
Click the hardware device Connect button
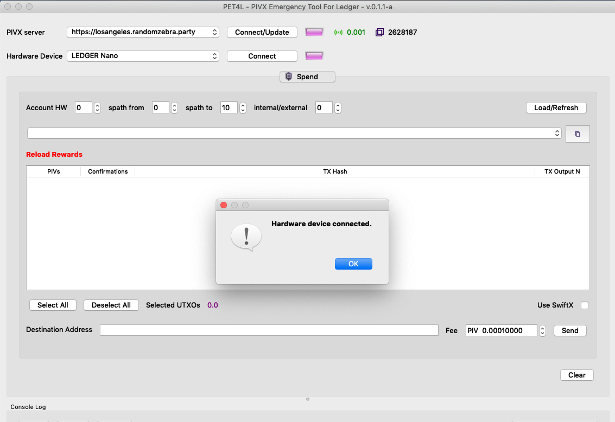(x=262, y=56)
